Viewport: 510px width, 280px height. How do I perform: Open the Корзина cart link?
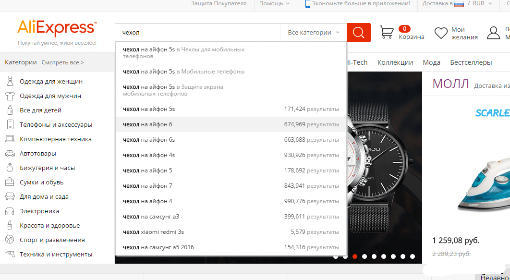pyautogui.click(x=412, y=37)
